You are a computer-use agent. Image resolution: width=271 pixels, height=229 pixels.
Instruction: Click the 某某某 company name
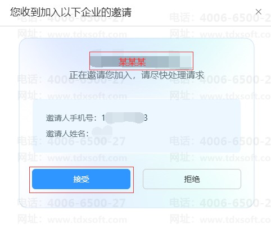[132, 62]
